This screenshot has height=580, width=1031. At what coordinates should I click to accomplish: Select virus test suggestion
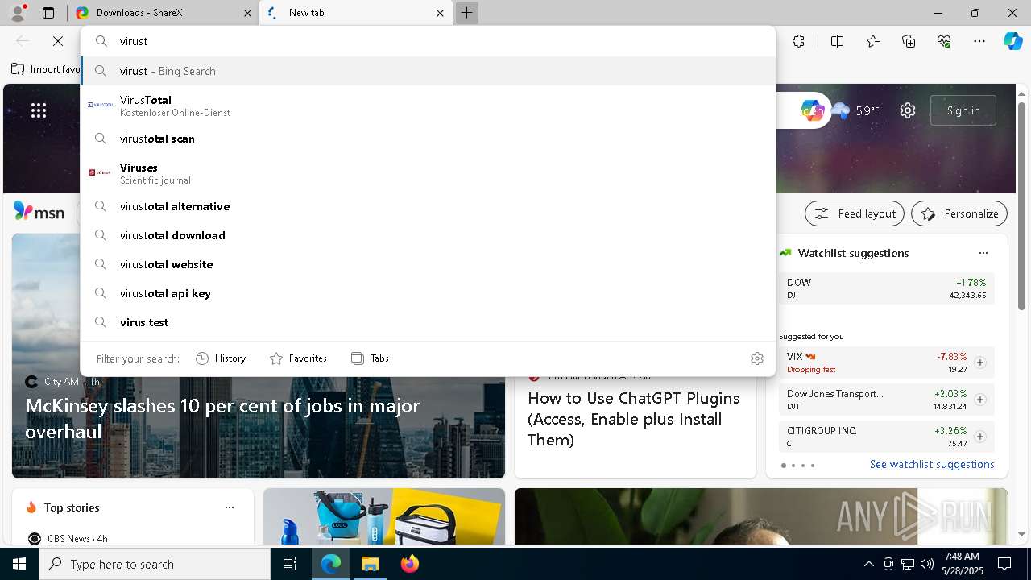pyautogui.click(x=428, y=322)
